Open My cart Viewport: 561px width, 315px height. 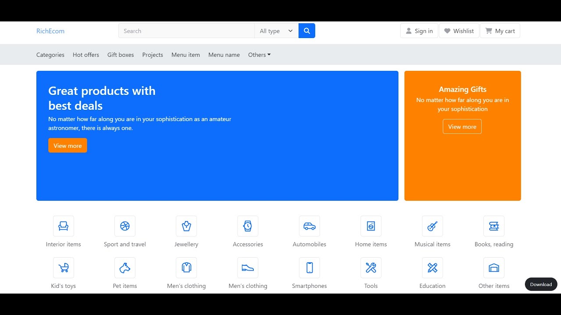pyautogui.click(x=500, y=31)
